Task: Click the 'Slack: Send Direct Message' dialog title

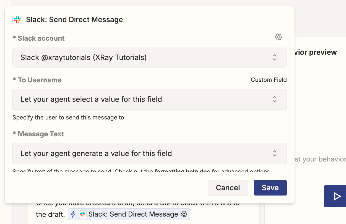Action: coord(74,20)
